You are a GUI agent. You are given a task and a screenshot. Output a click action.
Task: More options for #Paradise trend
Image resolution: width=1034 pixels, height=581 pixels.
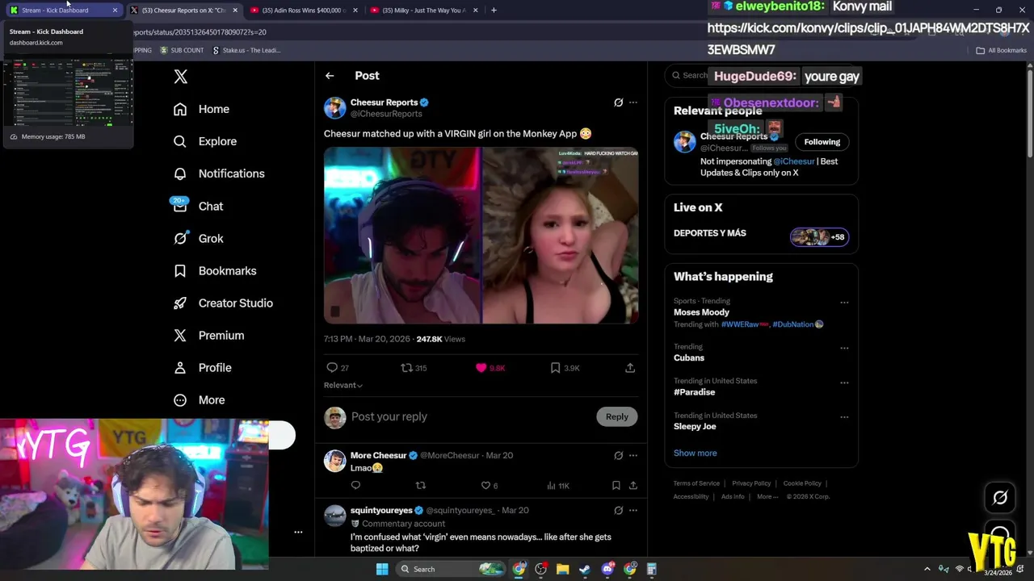tap(844, 382)
